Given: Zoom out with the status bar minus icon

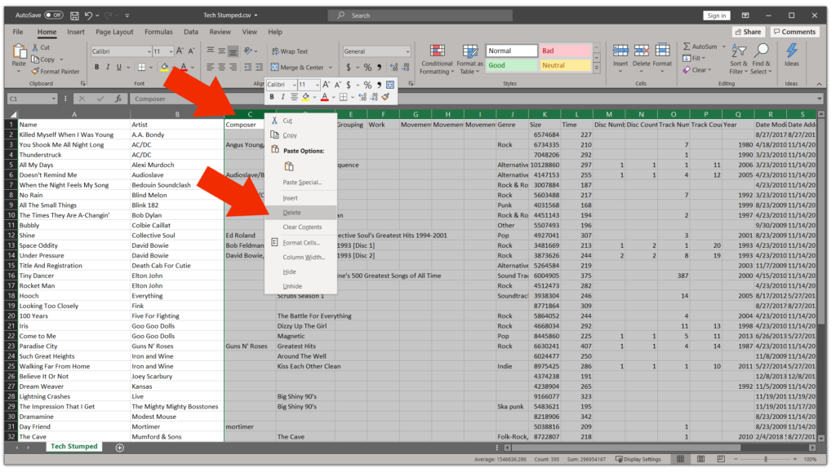Looking at the screenshot, I should (736, 459).
